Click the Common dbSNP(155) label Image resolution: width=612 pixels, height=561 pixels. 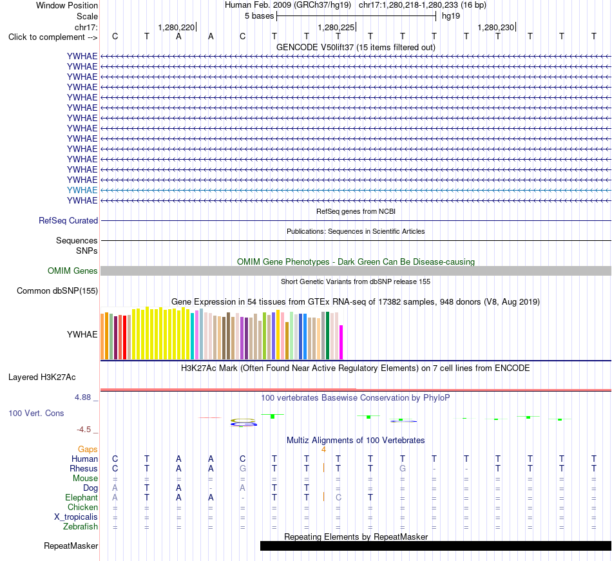point(57,290)
